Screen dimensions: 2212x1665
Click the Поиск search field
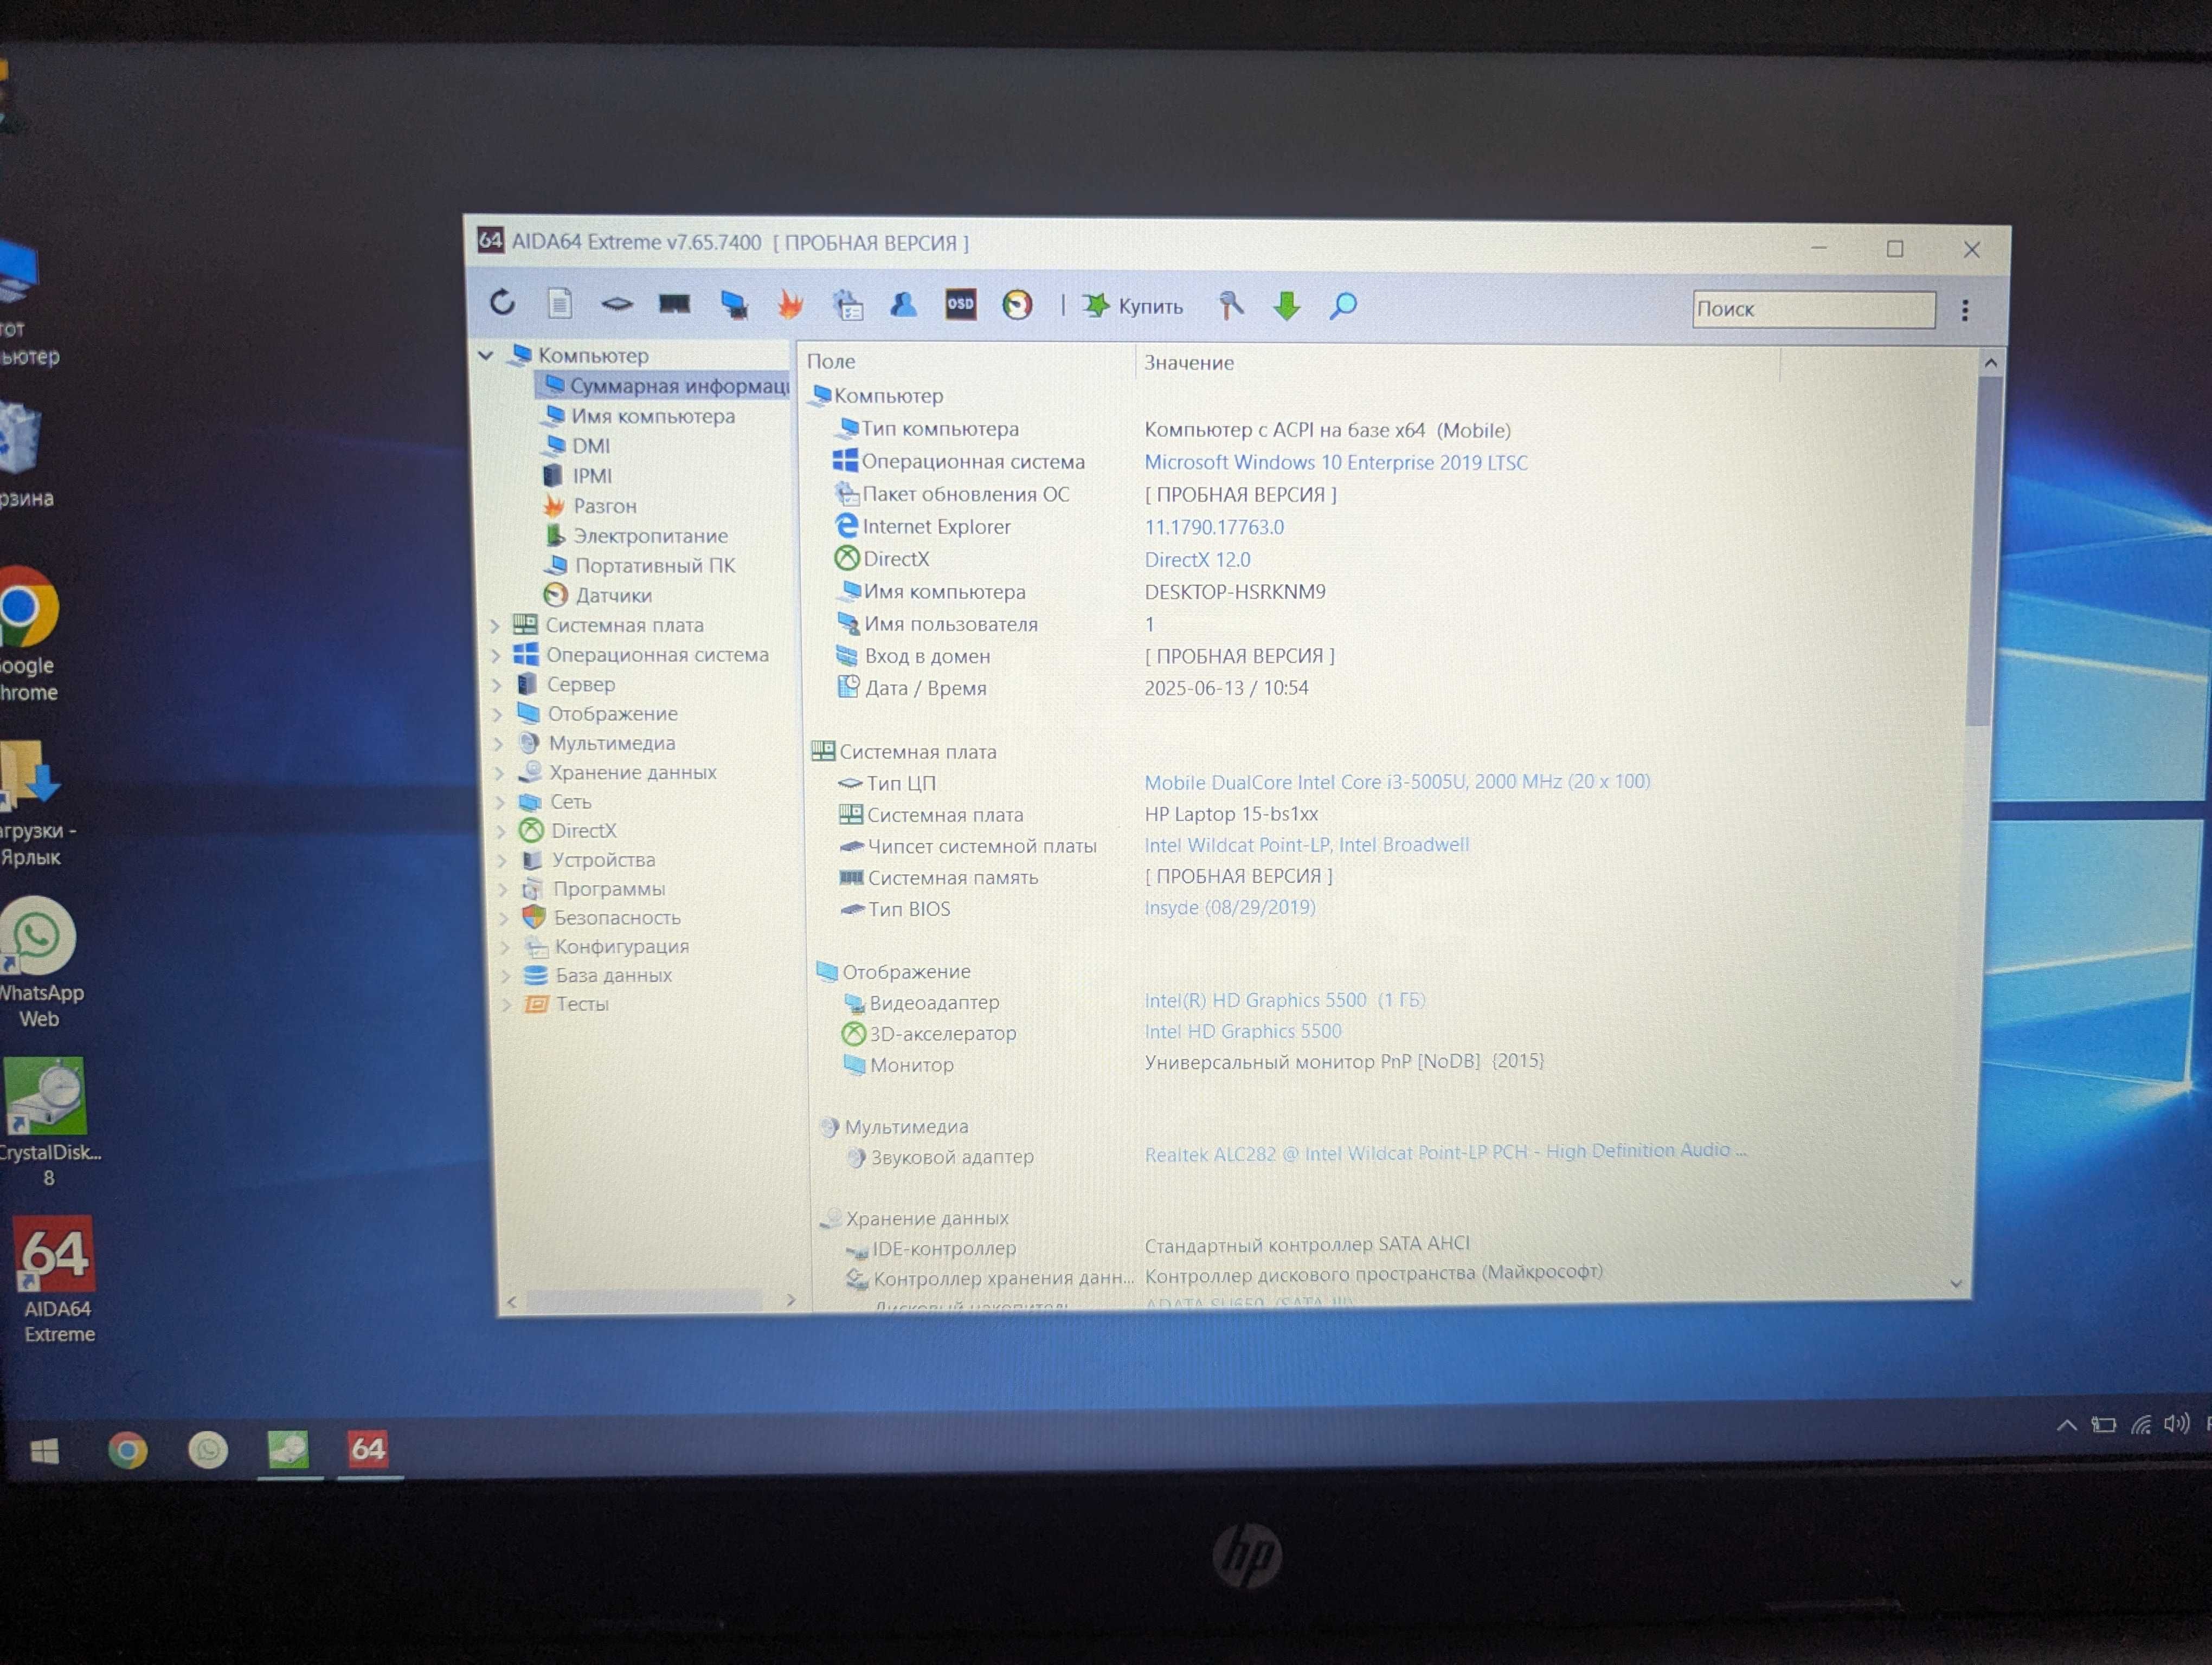(1813, 309)
